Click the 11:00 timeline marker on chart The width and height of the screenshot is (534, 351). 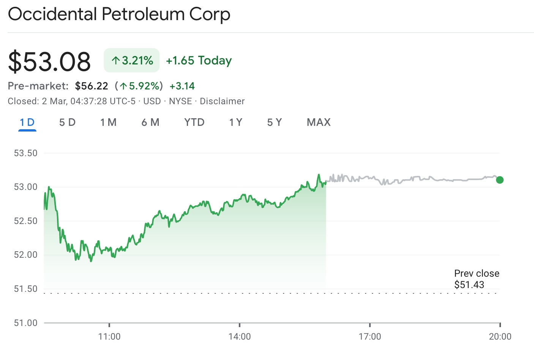[109, 336]
